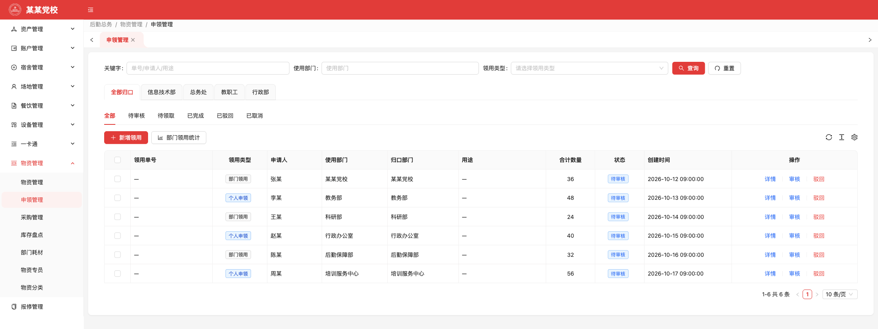
Task: Select the row for 王某
Action: 117,217
